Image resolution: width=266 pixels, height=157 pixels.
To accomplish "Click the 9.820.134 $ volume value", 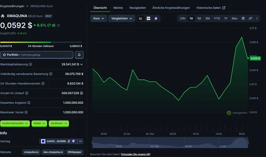I will tap(75, 83).
